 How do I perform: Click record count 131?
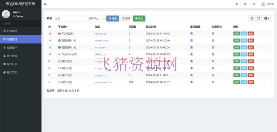(x=131, y=82)
